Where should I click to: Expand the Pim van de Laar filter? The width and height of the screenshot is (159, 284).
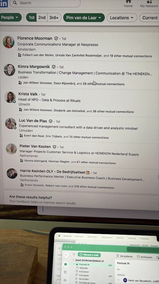click(x=84, y=18)
